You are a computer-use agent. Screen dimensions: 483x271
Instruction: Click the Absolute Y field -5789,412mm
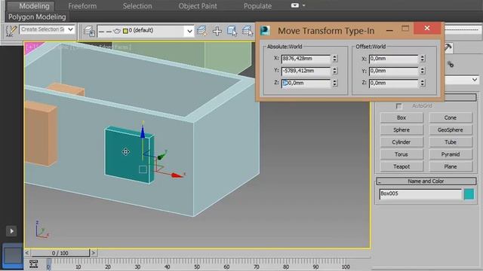point(306,71)
